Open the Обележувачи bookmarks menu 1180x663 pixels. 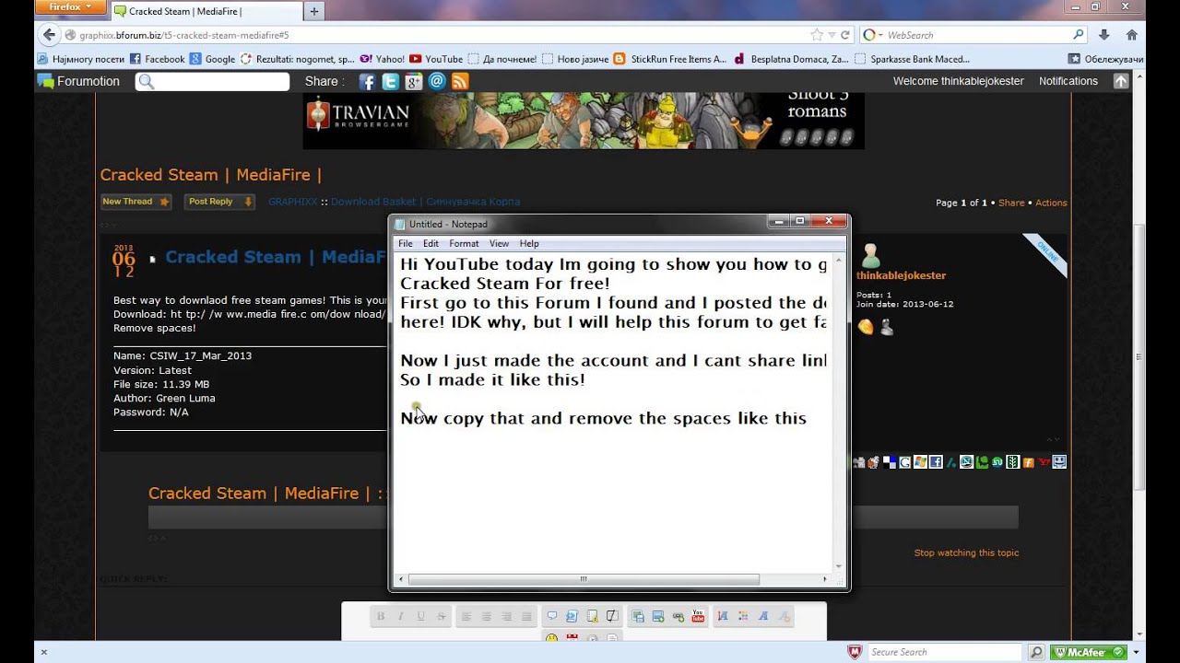tap(1106, 59)
